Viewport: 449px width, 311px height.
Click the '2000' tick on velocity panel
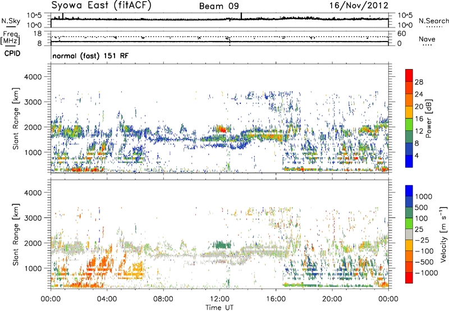pyautogui.click(x=33, y=243)
